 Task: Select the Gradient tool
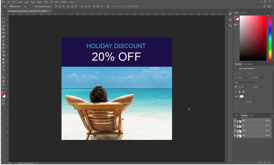pyautogui.click(x=3, y=55)
